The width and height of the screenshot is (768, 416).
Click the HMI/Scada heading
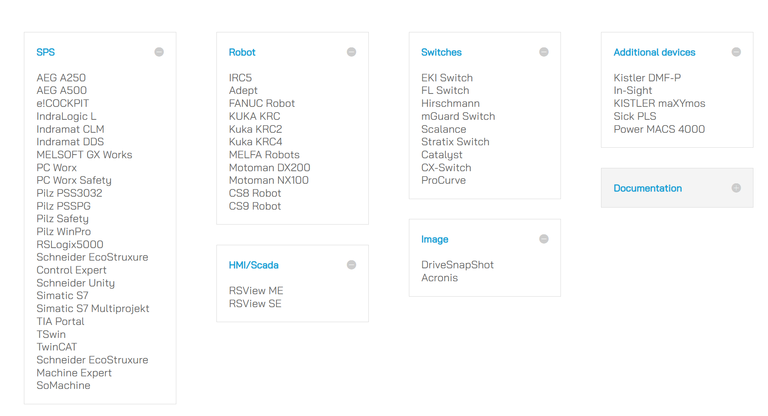coord(253,265)
